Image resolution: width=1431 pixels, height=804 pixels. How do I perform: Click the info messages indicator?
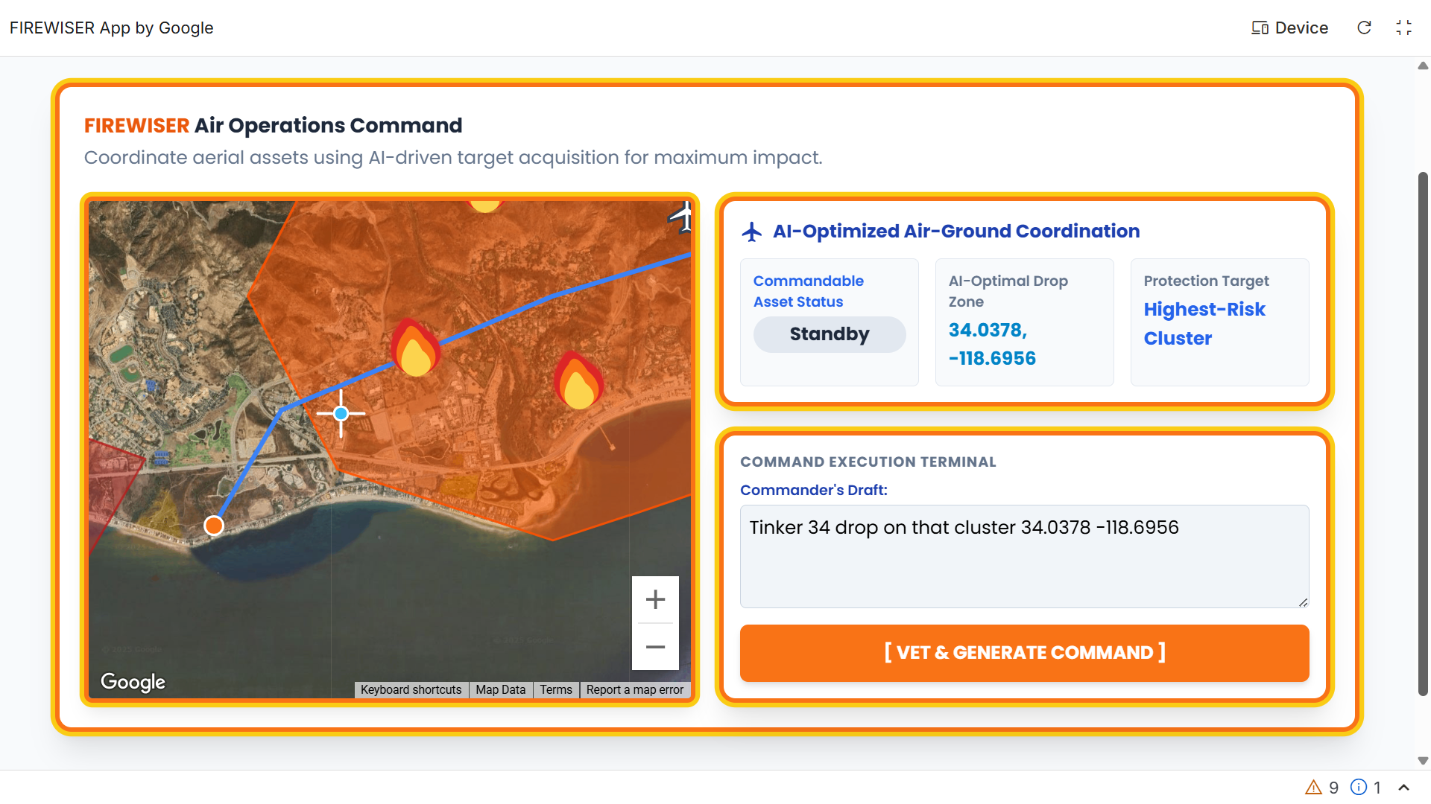point(1366,787)
